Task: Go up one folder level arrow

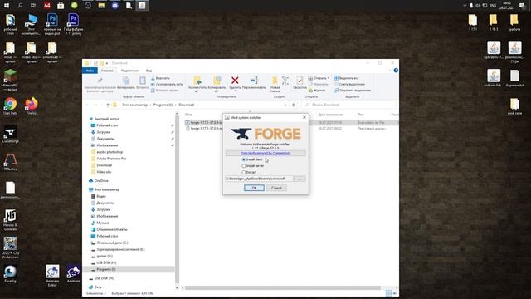Action: pyautogui.click(x=108, y=105)
